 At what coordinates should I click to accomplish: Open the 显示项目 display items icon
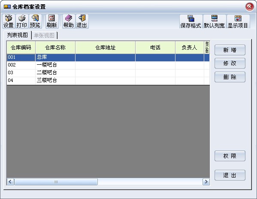(238, 21)
